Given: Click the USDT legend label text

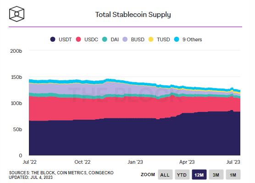Looking at the screenshot, I should [65, 39].
